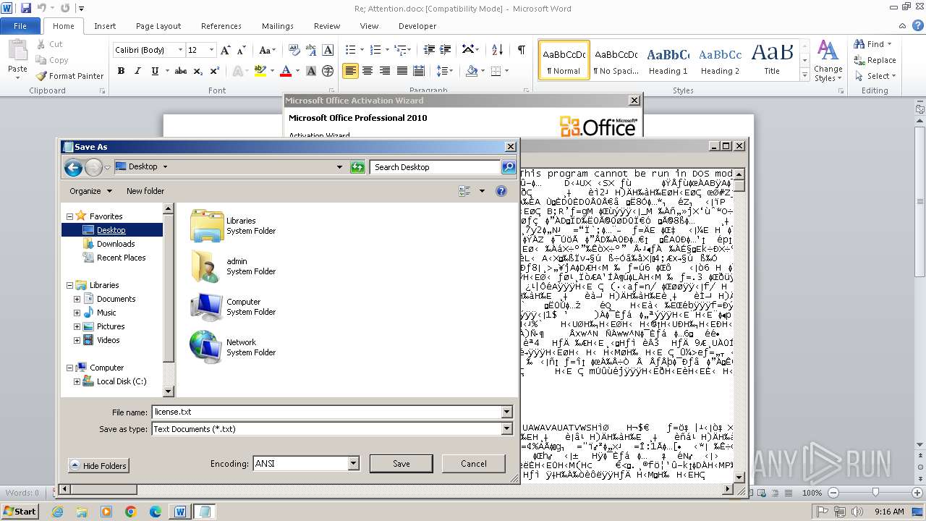Click Replace in Editing group
Screen dimensions: 926x521
tap(875, 60)
